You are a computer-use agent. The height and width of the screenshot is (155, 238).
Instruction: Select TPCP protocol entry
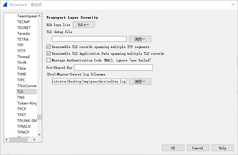pos(21,109)
